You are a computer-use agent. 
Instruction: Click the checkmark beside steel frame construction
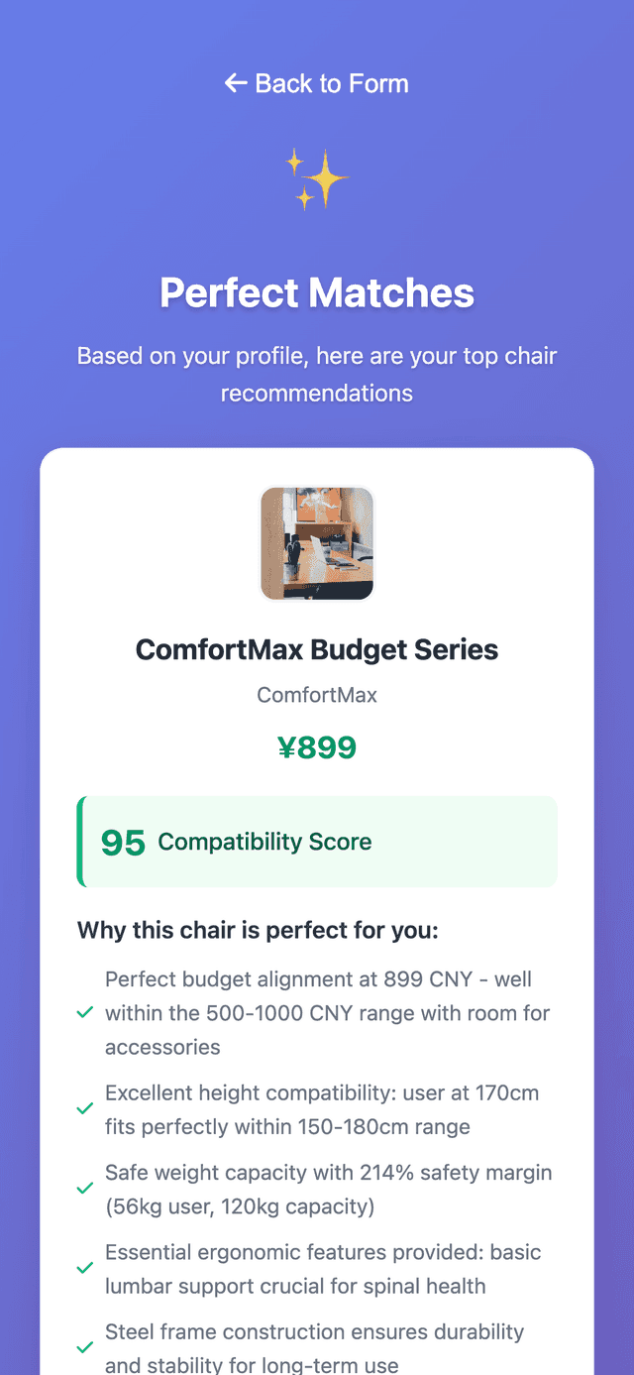[85, 1348]
